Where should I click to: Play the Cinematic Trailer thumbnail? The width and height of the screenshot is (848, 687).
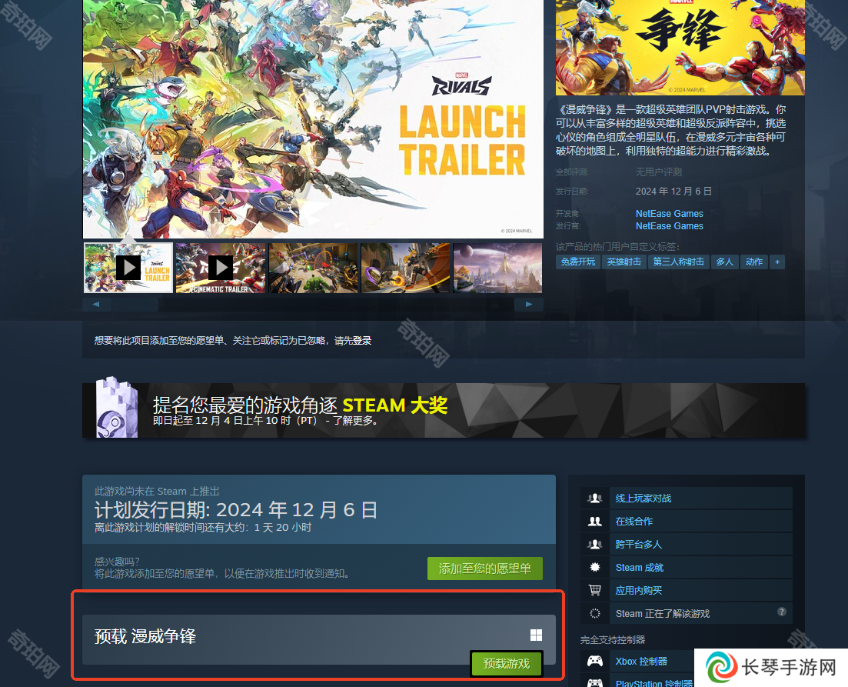tap(221, 268)
